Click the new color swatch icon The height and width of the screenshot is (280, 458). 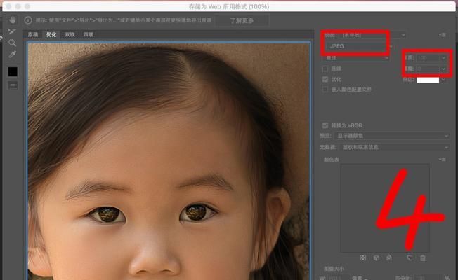point(410,258)
